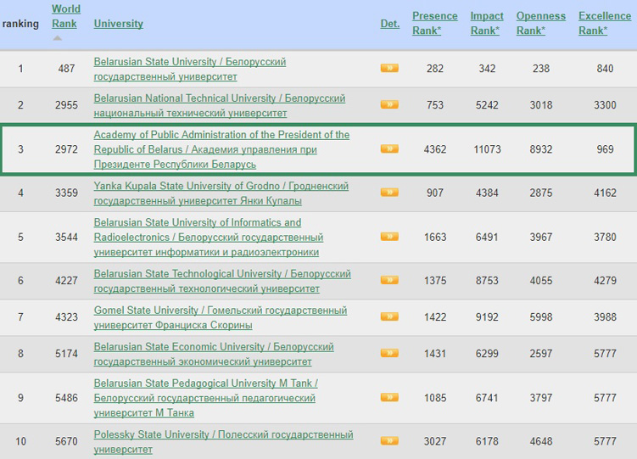The height and width of the screenshot is (459, 637).
Task: Open Belarusian National Technical University link
Action: (x=220, y=105)
